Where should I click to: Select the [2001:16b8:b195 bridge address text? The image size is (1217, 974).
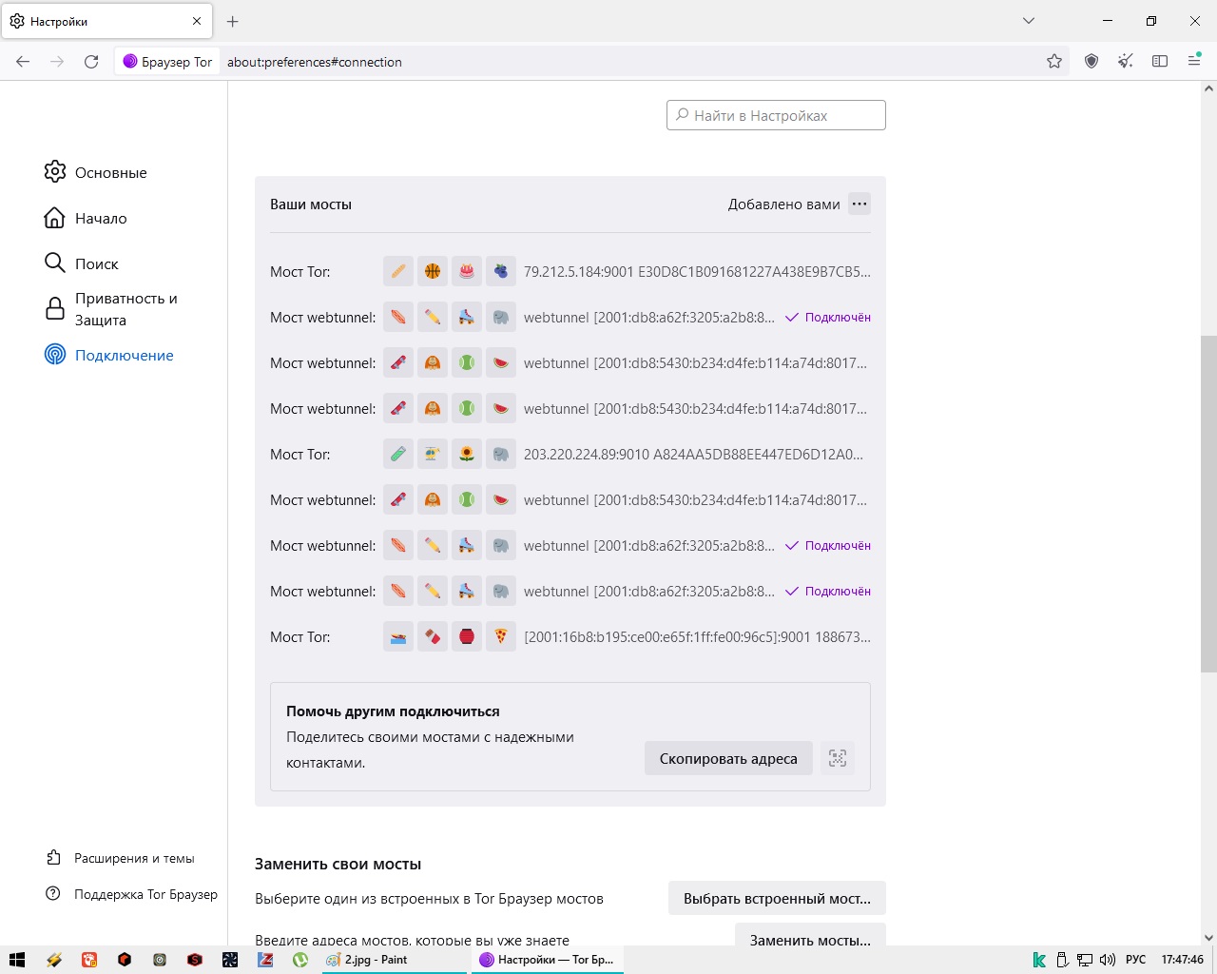[697, 636]
